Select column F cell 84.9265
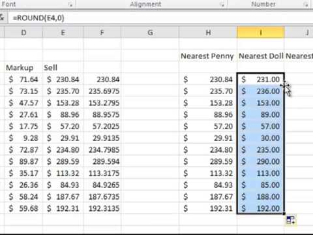Image resolution: width=313 pixels, height=235 pixels. 102,185
